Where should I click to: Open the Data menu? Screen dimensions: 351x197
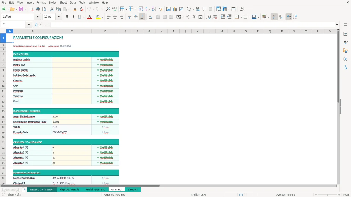tap(73, 2)
